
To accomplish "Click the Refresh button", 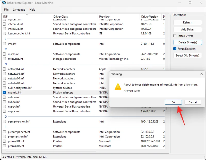I will [x=187, y=22].
